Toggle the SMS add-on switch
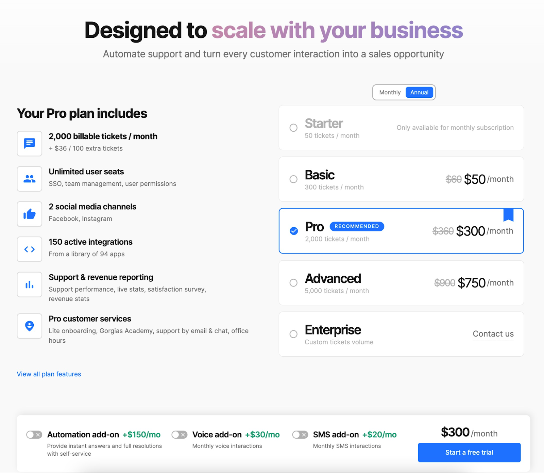Screen dimensions: 544x473 (x=300, y=435)
